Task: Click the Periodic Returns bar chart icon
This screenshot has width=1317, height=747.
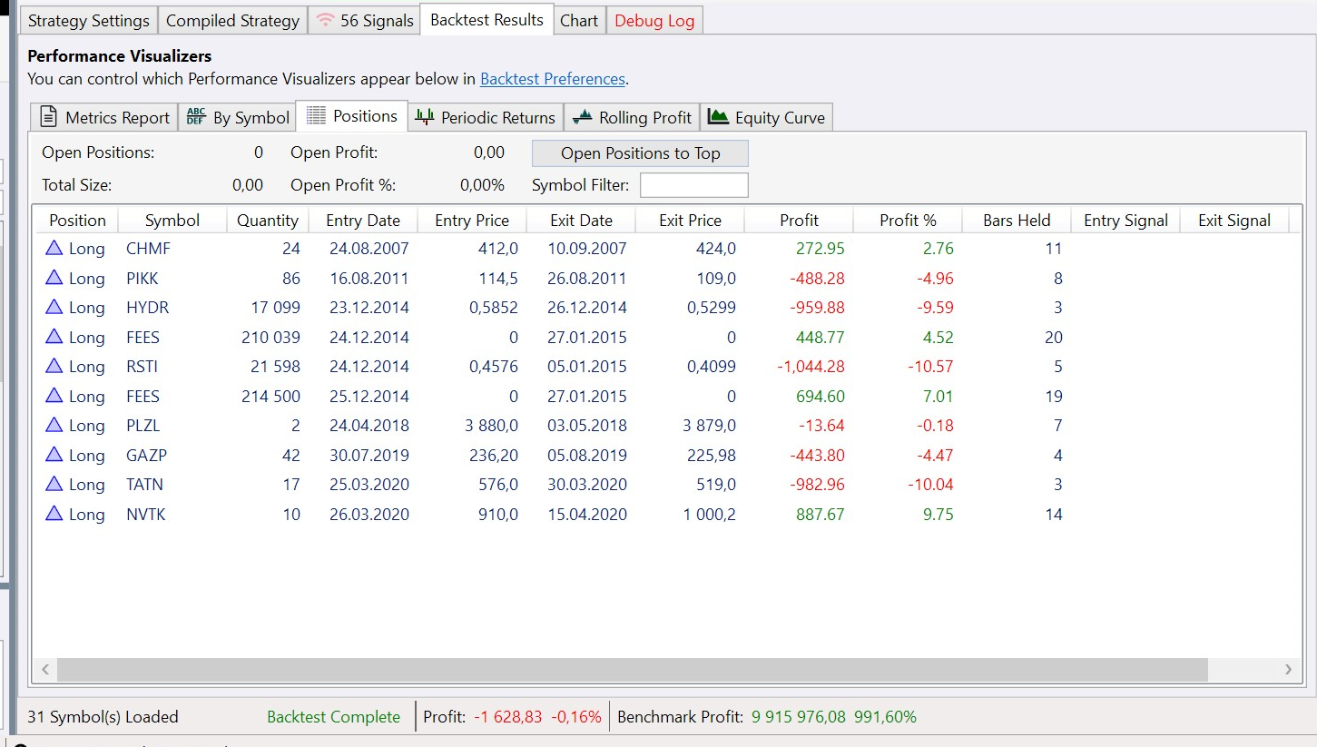Action: [x=424, y=117]
